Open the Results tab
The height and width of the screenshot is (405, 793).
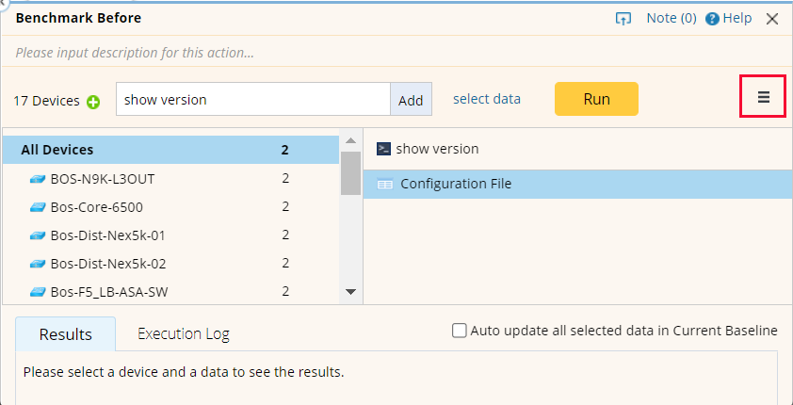pos(66,334)
